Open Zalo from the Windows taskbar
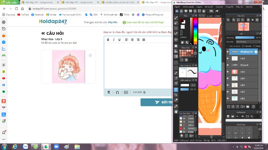 coord(25,146)
